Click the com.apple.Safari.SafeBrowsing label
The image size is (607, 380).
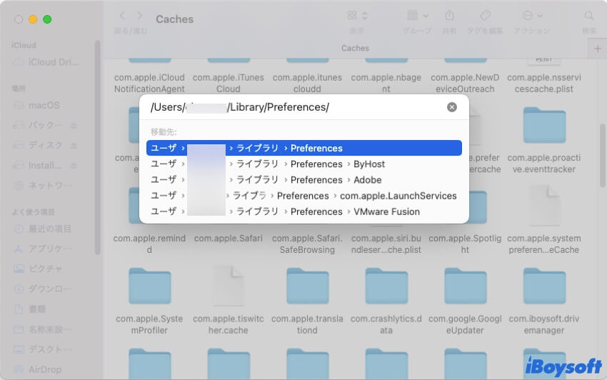point(307,244)
